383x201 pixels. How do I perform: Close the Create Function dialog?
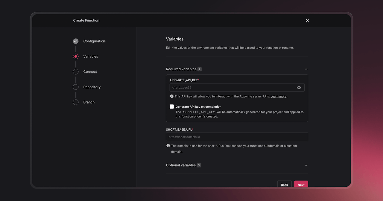click(x=307, y=20)
